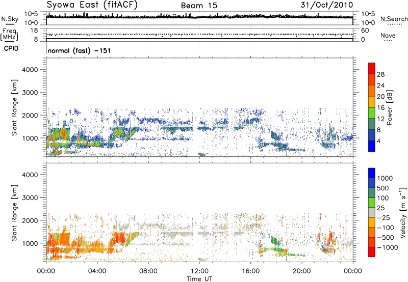Viewport: 408px width, 282px height.
Task: Click the '4000' range tick in power panel
Action: click(x=30, y=70)
